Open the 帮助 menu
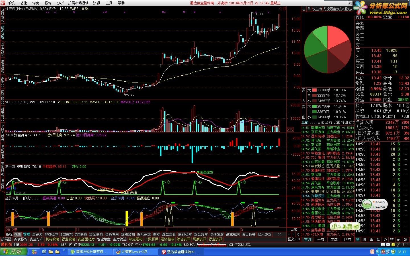This screenshot has height=256, width=410. [121, 3]
